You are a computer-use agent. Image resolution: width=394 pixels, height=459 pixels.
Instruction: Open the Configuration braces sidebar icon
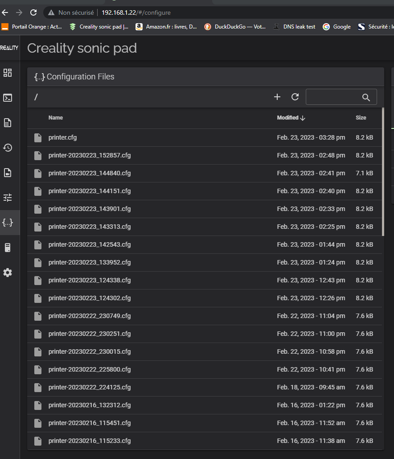pyautogui.click(x=8, y=223)
